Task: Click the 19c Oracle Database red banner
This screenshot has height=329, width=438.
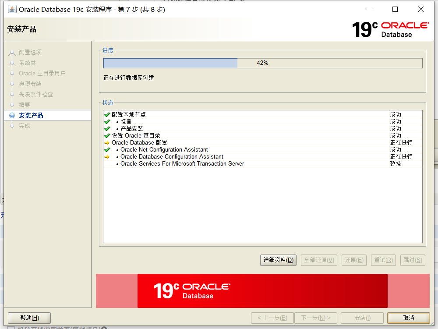Action: pos(262,291)
